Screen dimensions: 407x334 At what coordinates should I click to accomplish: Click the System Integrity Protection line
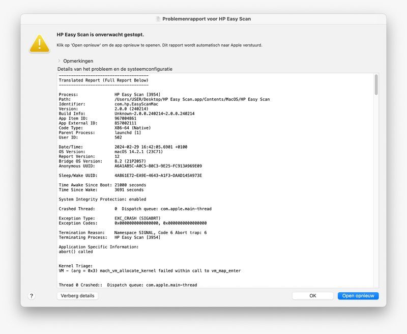click(x=102, y=199)
